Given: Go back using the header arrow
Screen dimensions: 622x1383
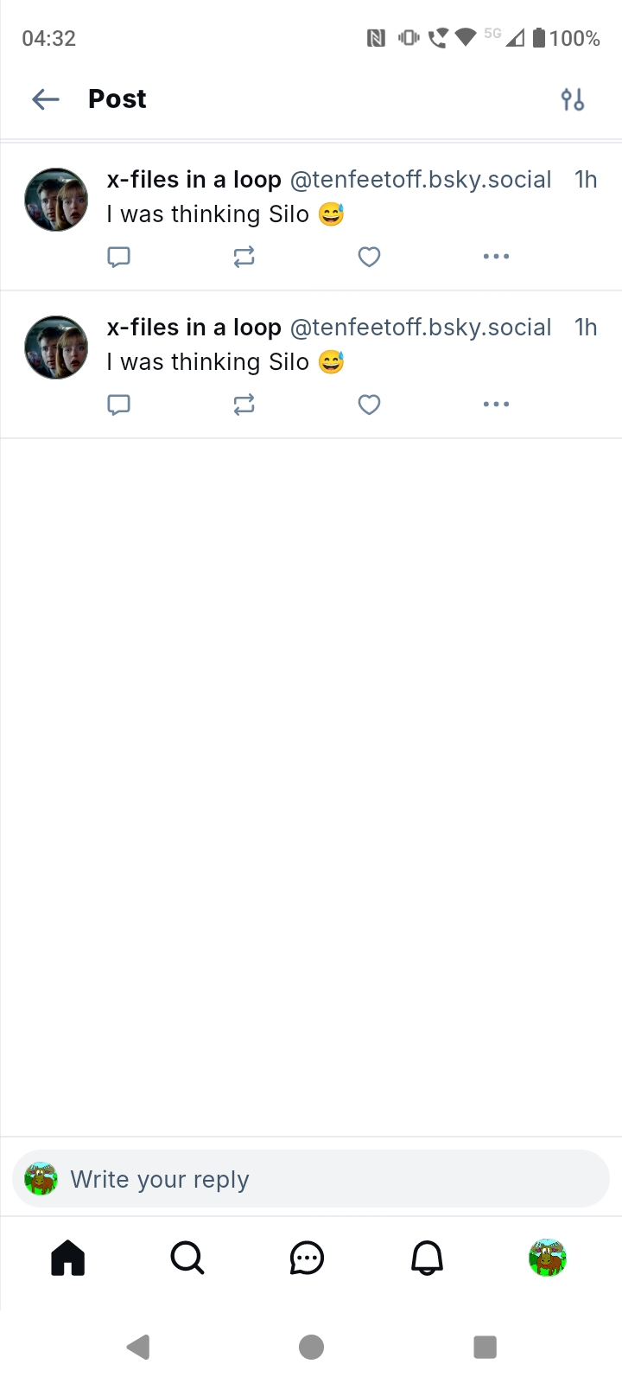Looking at the screenshot, I should click(46, 99).
